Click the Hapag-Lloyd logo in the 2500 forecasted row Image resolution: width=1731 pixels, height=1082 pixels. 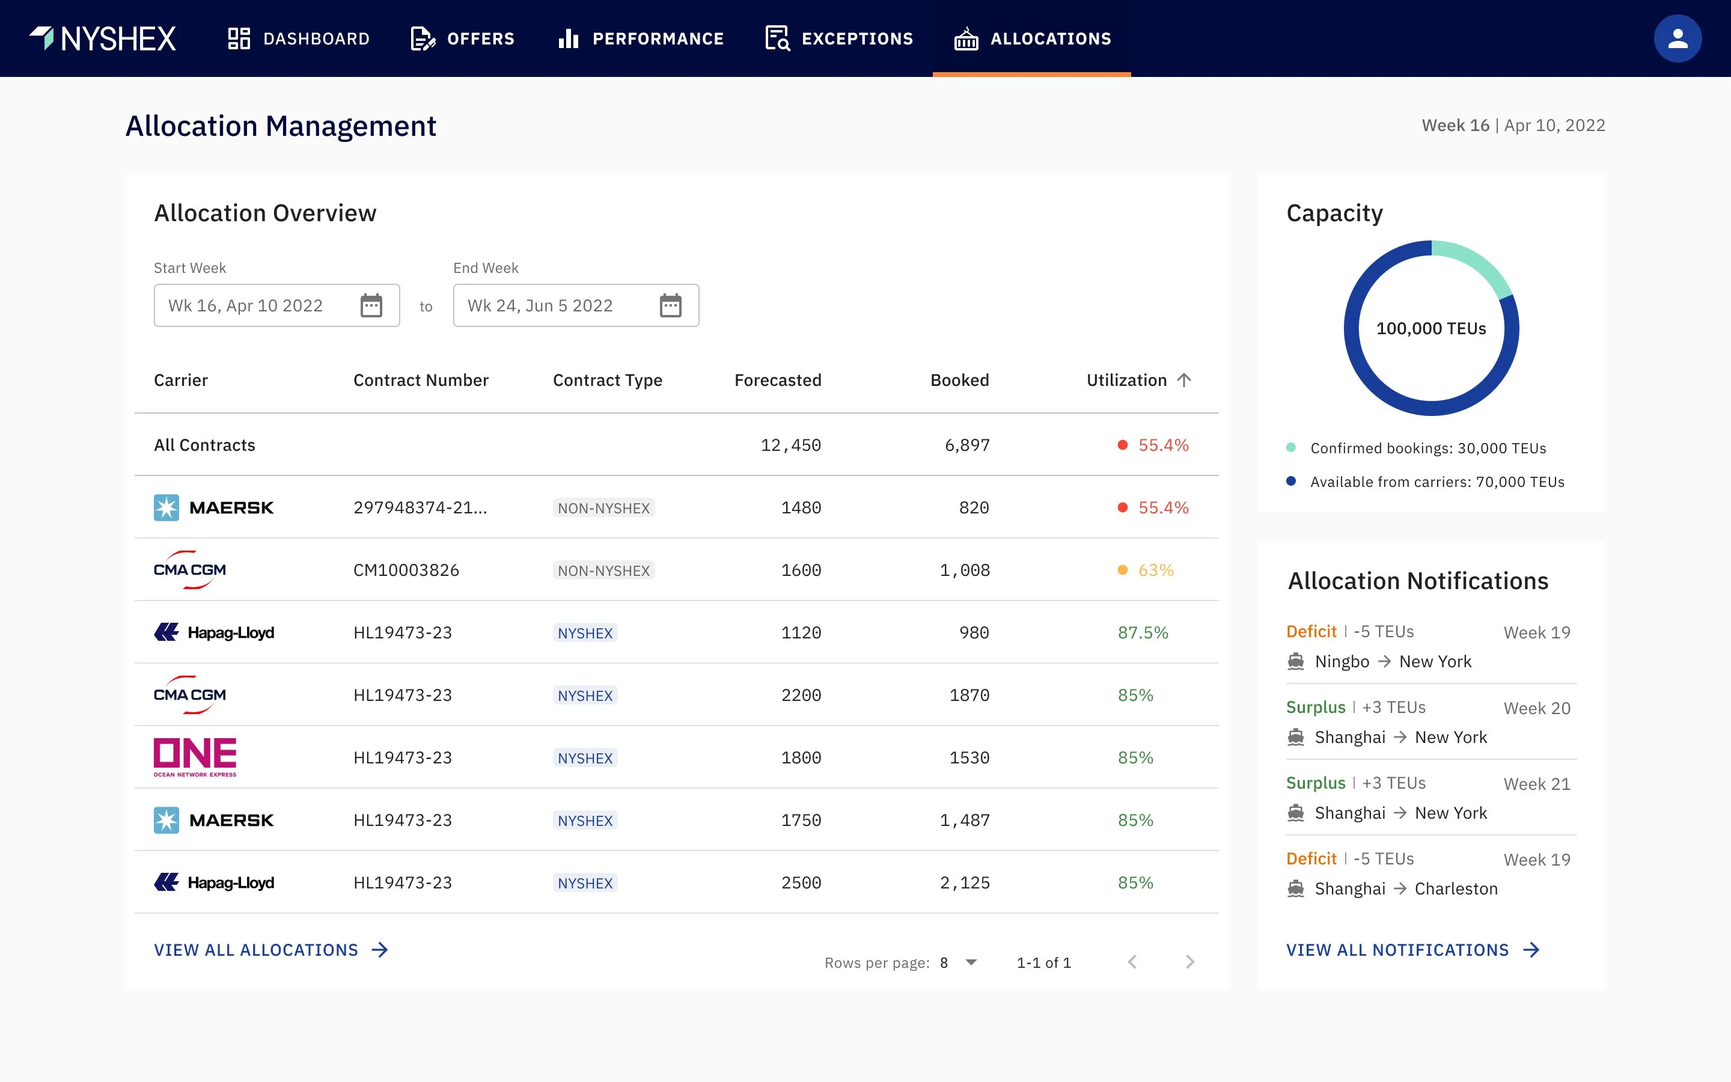click(x=214, y=882)
